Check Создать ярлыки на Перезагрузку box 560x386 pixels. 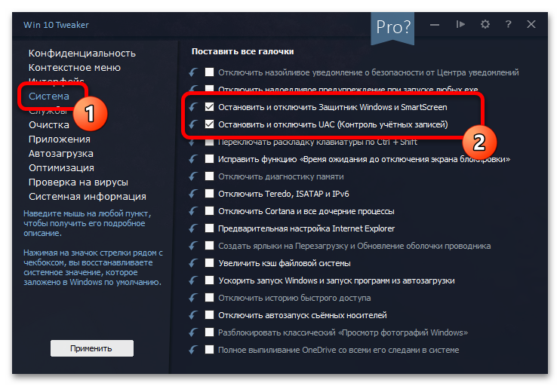(209, 246)
